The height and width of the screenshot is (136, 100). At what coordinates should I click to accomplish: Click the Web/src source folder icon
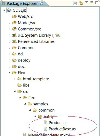click(x=14, y=16)
